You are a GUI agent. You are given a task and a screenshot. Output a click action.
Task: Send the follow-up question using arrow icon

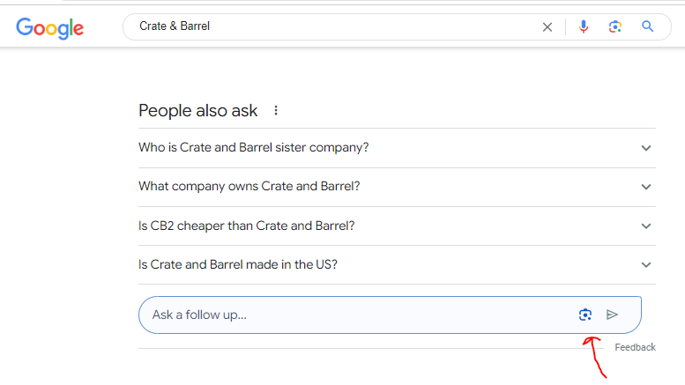coord(613,315)
